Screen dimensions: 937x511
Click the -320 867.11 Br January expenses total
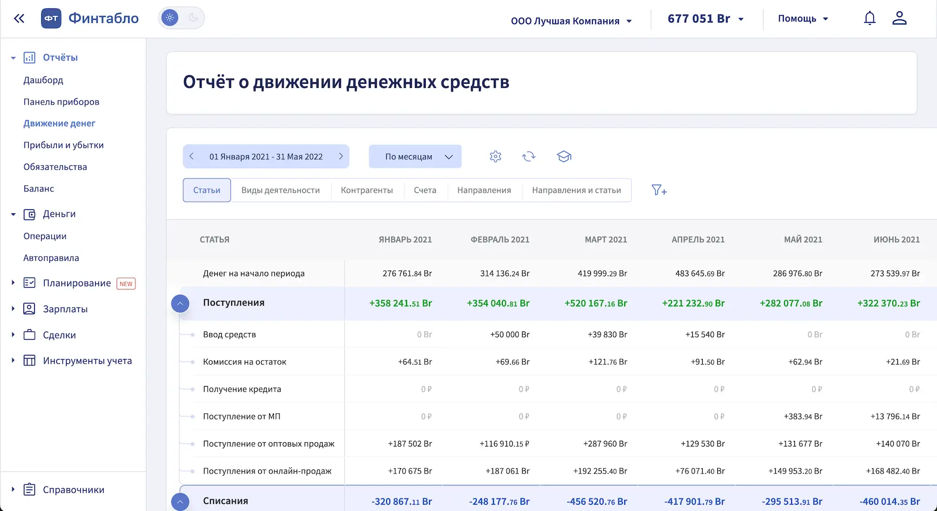[x=402, y=502]
